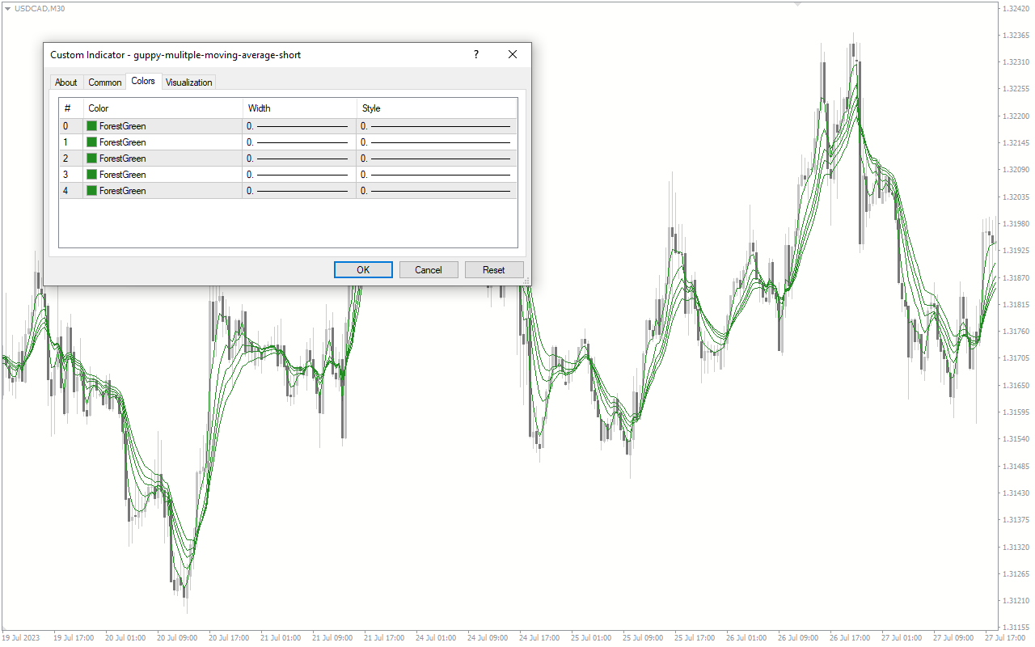Viewport: 1035px width, 647px height.
Task: Switch to the About tab
Action: (66, 82)
